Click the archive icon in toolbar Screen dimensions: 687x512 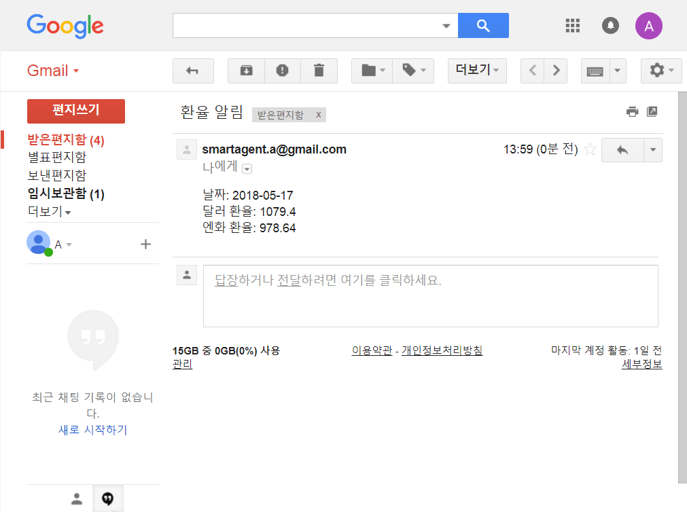246,71
